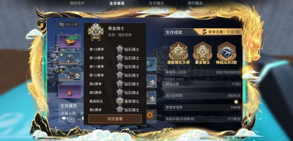293x141 pixels.
Task: Open the 送人回家数 stat row
Action: [203, 96]
